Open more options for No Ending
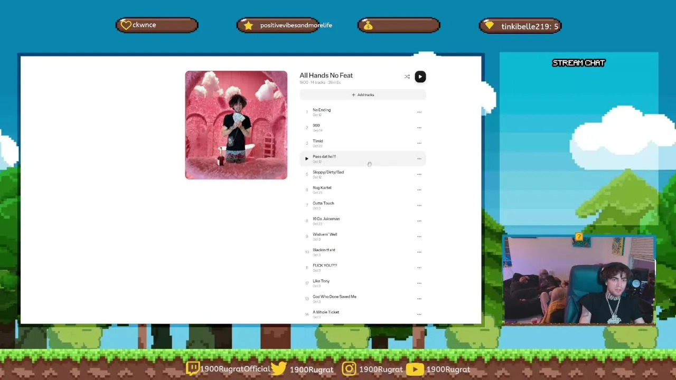This screenshot has height=380, width=676. [x=419, y=112]
